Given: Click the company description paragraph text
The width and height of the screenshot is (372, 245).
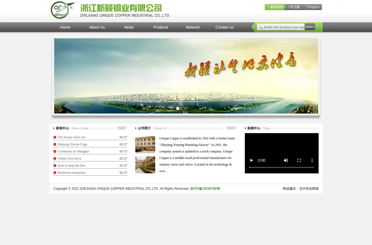Looking at the screenshot, I should click(x=197, y=155).
